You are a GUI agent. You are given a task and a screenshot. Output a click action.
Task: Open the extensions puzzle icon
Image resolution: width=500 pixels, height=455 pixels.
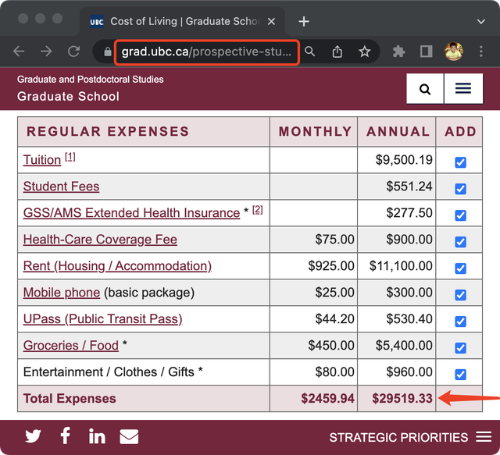399,52
